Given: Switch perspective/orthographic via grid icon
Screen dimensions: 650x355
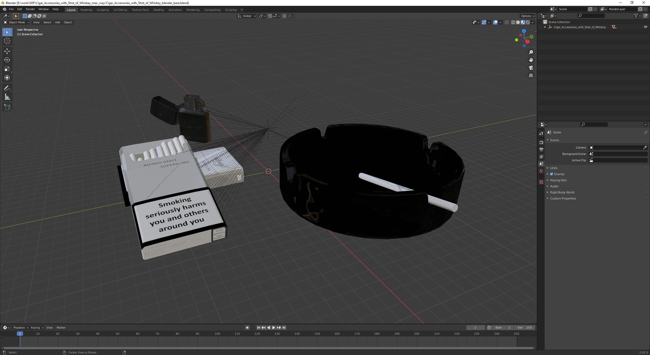Looking at the screenshot, I should [531, 76].
